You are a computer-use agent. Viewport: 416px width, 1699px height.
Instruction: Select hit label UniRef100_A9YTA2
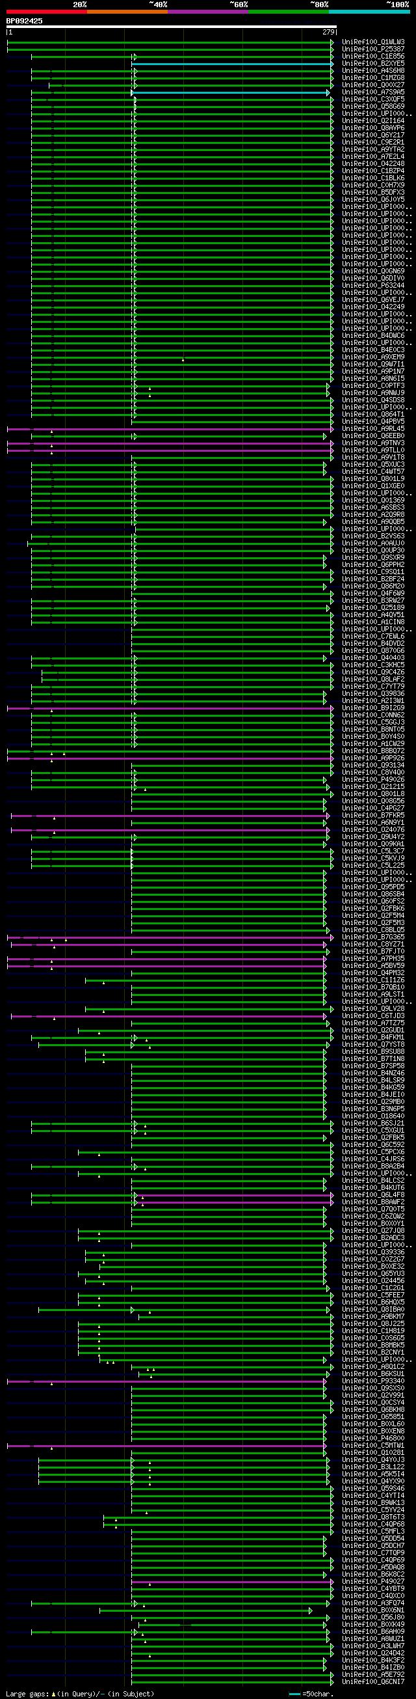pos(373,150)
